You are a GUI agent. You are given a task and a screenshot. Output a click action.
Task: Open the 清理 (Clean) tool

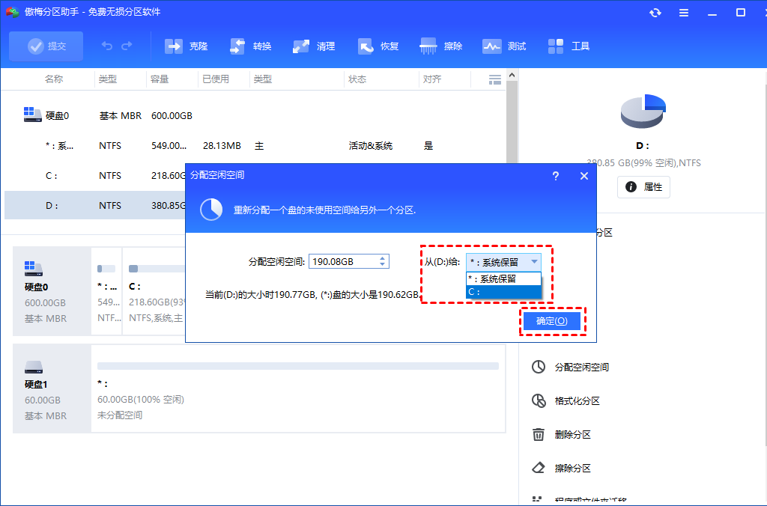pos(314,46)
